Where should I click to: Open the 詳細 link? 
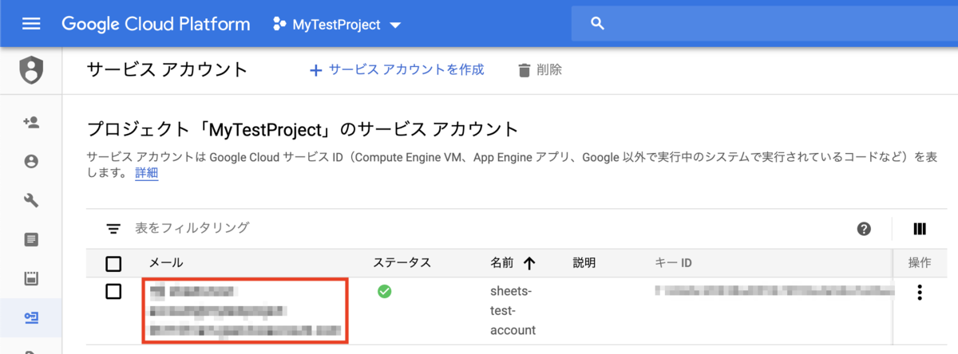click(x=146, y=173)
